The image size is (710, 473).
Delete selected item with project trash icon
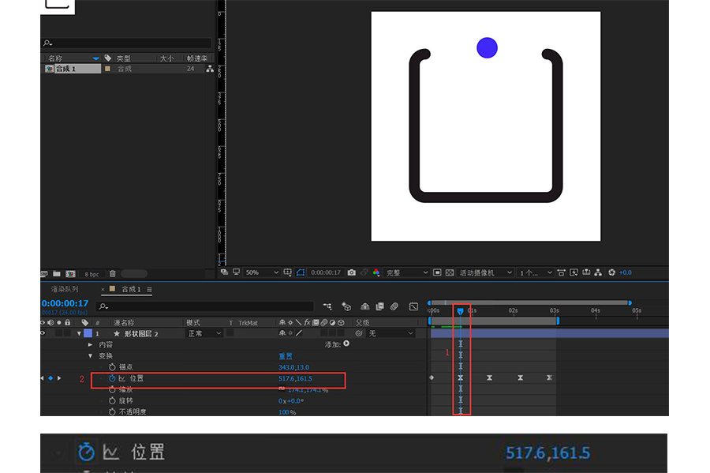point(112,274)
